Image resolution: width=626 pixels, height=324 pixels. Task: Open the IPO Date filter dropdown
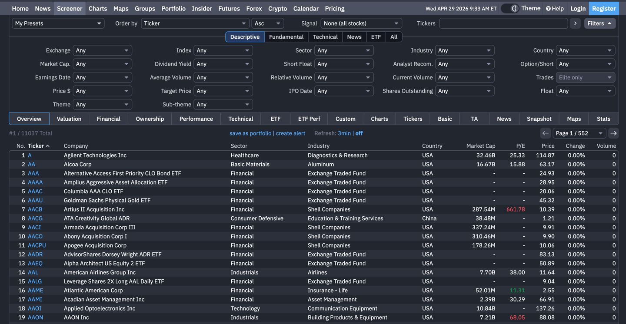pos(344,91)
